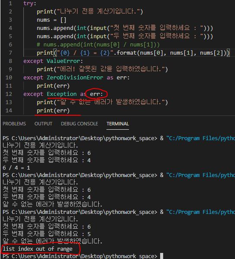This screenshot has height=259, width=235.
Task: Click the commented line starting '# nums.append'
Action: tap(98, 45)
